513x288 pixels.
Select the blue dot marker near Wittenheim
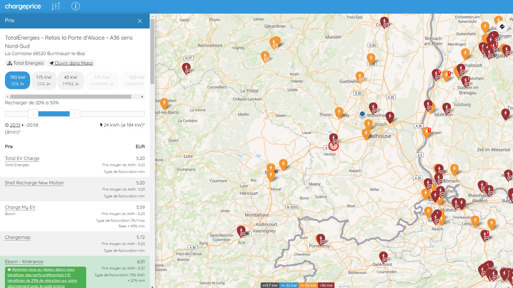(x=362, y=114)
